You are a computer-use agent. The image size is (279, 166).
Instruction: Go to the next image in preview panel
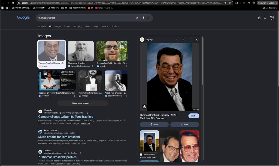(183, 39)
